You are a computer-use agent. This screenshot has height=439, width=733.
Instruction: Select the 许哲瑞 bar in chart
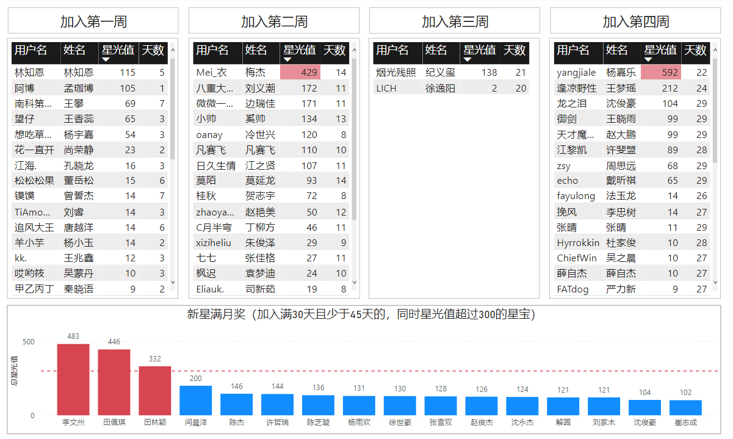tap(278, 405)
